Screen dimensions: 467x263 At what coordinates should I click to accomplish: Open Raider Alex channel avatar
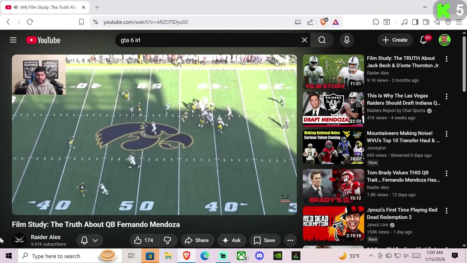(x=19, y=240)
